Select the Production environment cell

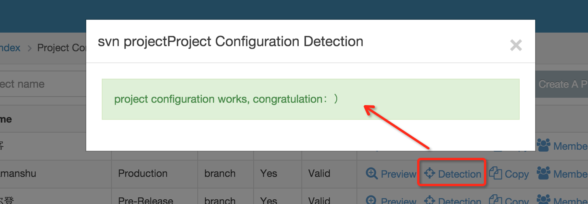tap(155, 174)
